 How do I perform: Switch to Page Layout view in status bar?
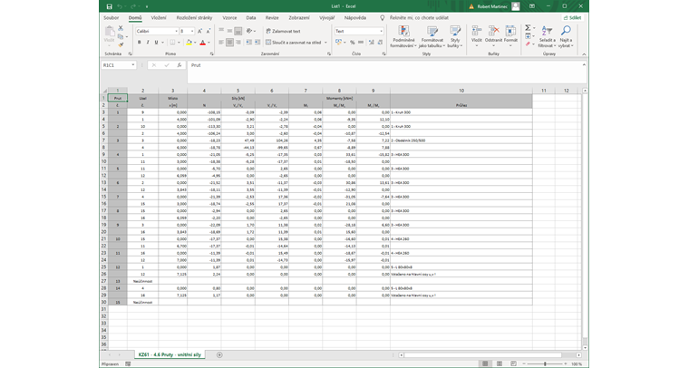[500, 364]
